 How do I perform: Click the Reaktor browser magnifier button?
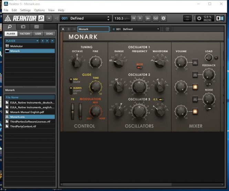pyautogui.click(x=41, y=18)
